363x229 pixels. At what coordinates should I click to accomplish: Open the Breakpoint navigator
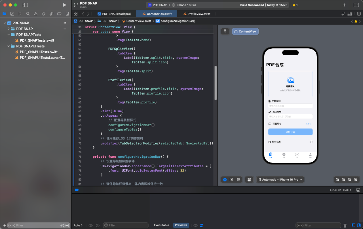pyautogui.click(x=59, y=14)
